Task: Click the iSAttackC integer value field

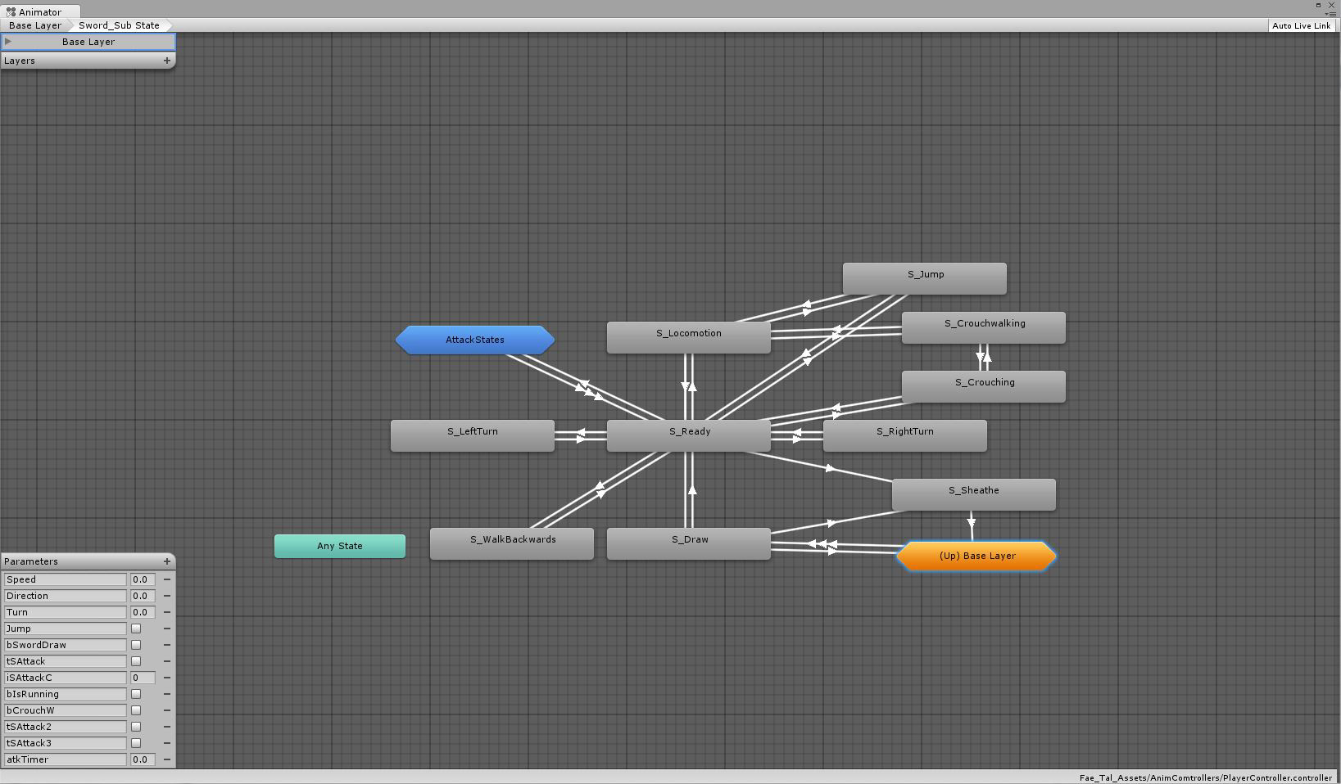Action: click(143, 678)
